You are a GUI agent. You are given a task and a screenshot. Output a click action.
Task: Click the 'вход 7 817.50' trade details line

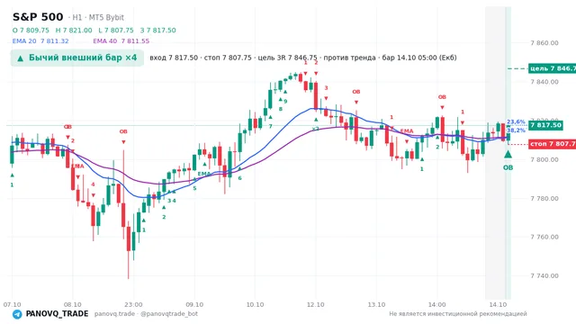coord(303,58)
